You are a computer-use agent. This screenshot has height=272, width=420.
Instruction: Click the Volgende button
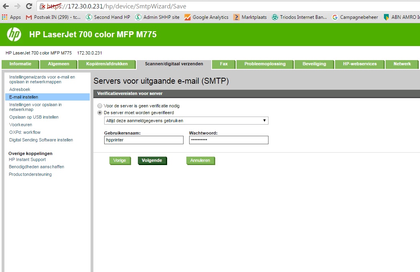click(152, 160)
